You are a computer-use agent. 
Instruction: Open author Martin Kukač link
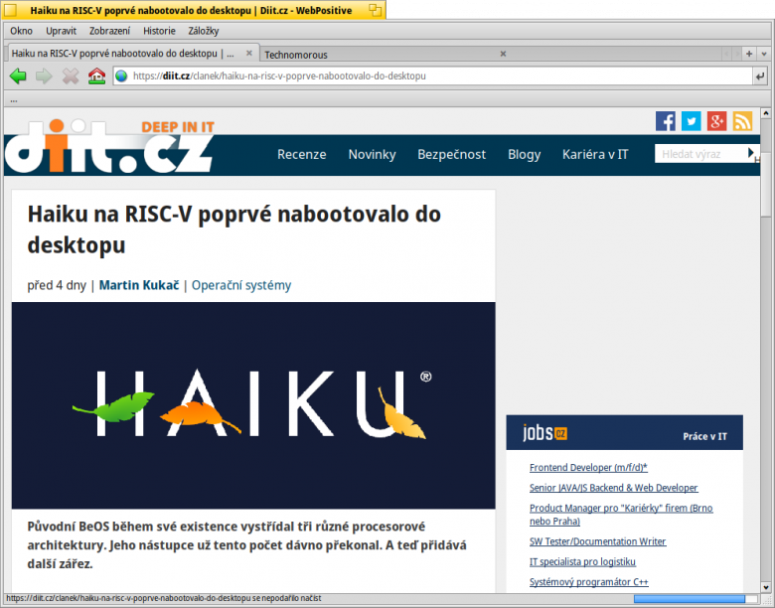(139, 285)
